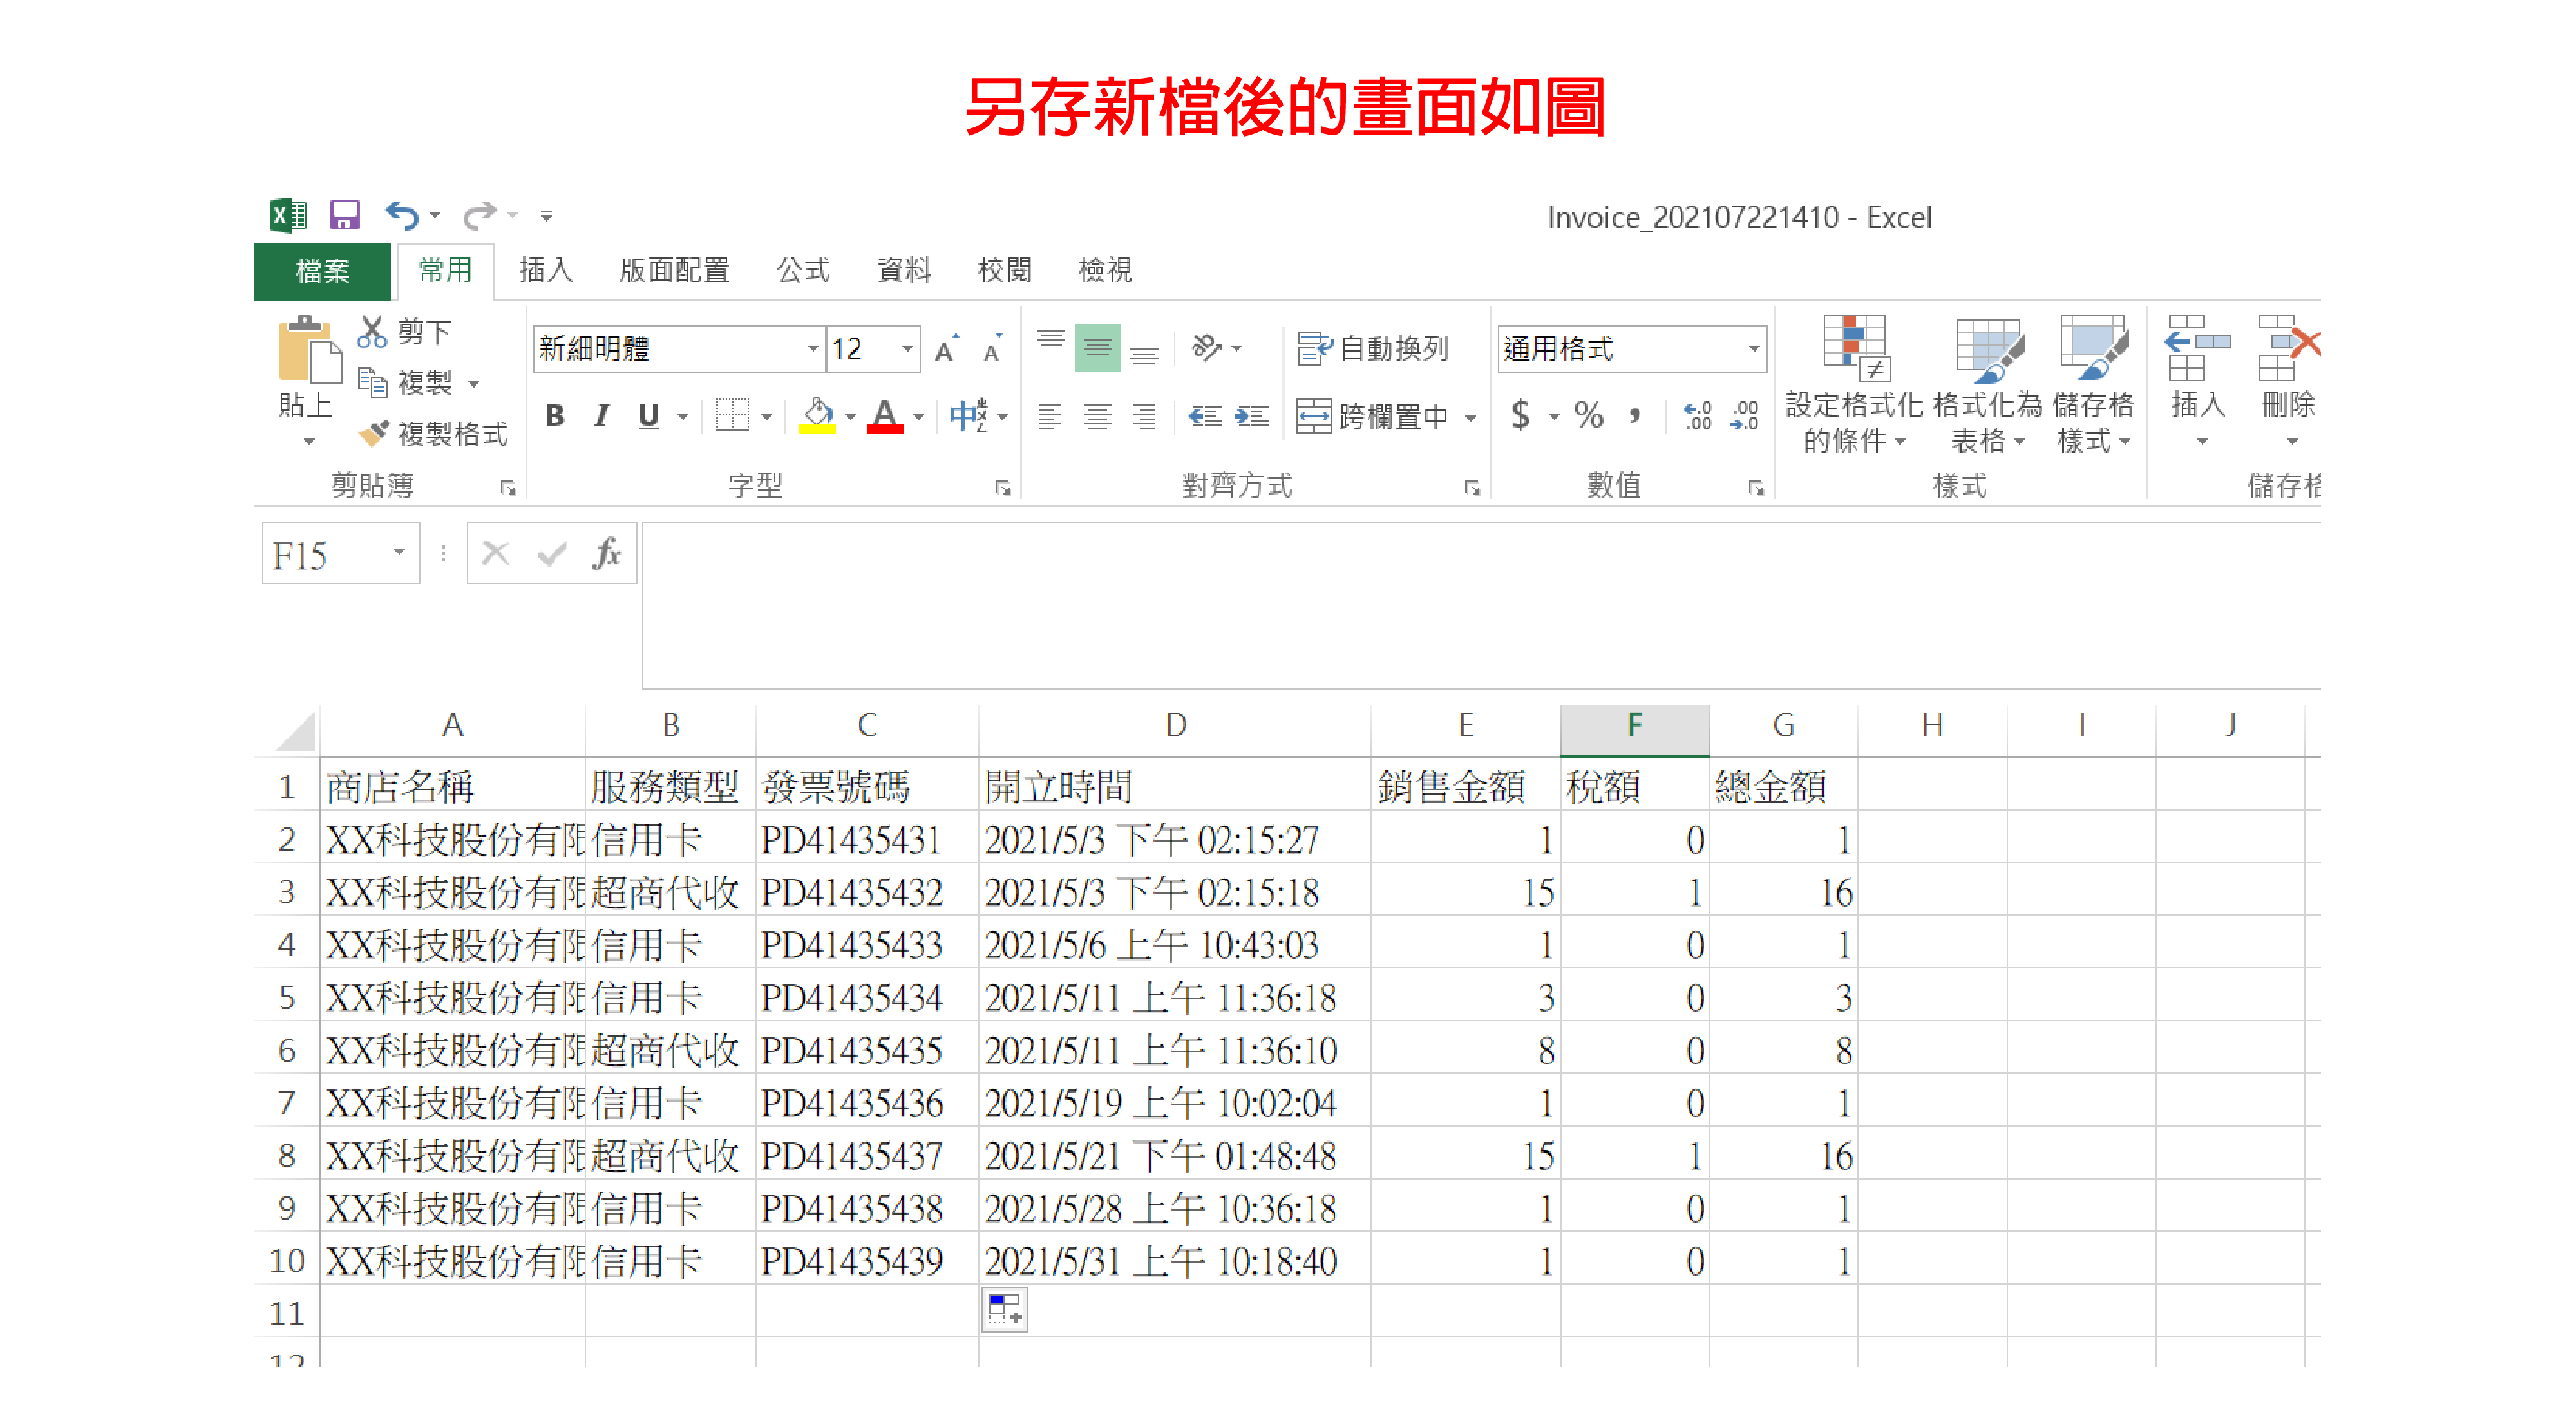Click the Save icon in quick access toolbar
2576x1414 pixels.
point(345,215)
